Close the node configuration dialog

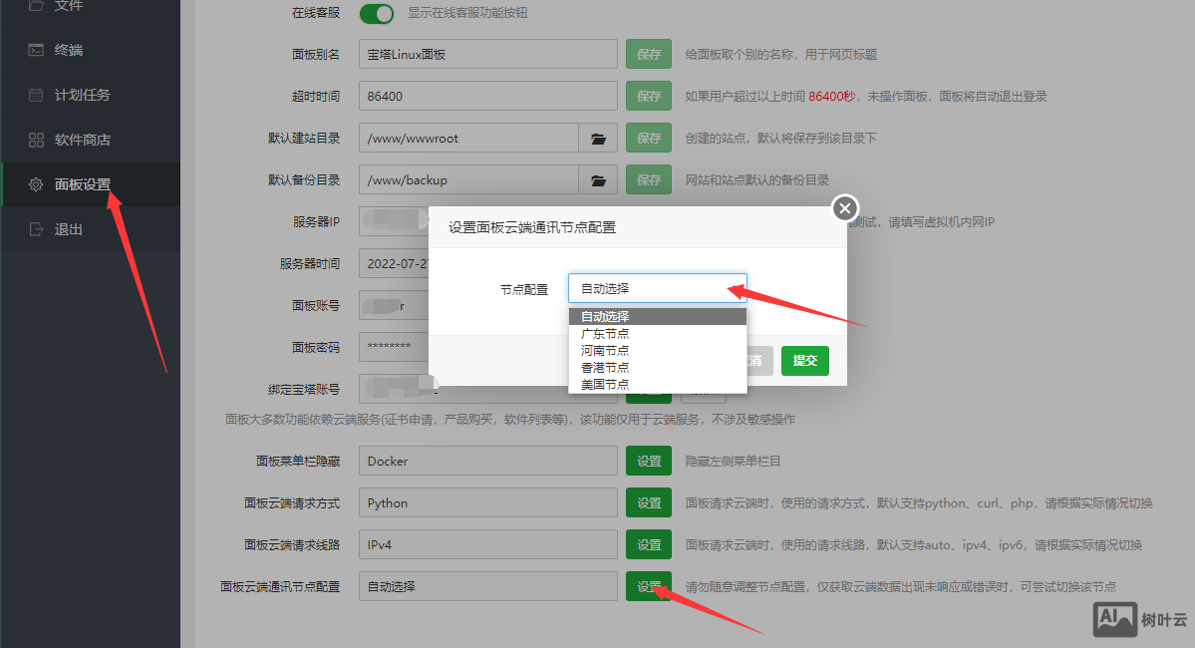844,208
